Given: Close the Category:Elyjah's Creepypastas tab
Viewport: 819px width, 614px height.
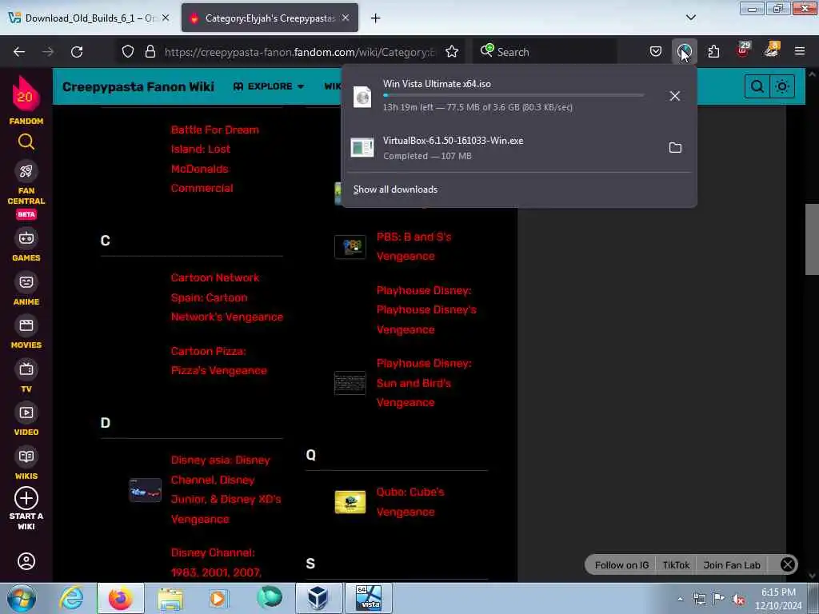Looking at the screenshot, I should pos(346,18).
